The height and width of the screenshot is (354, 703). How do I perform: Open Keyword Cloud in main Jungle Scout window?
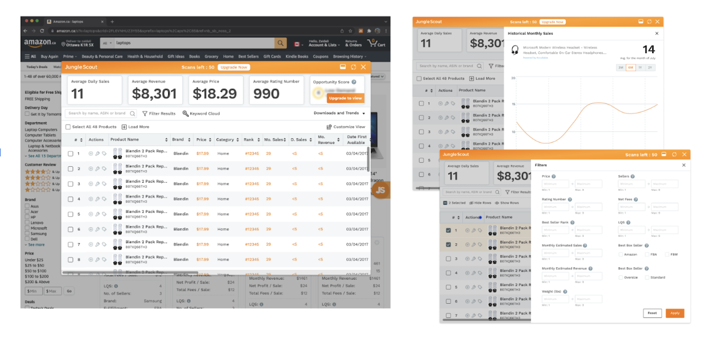pos(201,114)
